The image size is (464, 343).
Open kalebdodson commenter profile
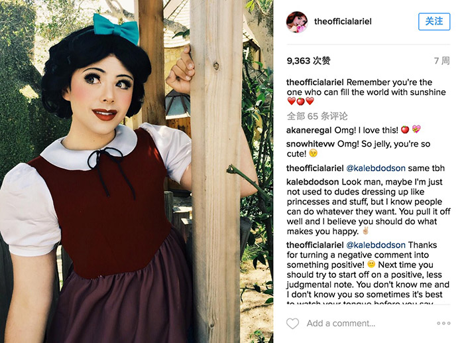[x=312, y=182]
